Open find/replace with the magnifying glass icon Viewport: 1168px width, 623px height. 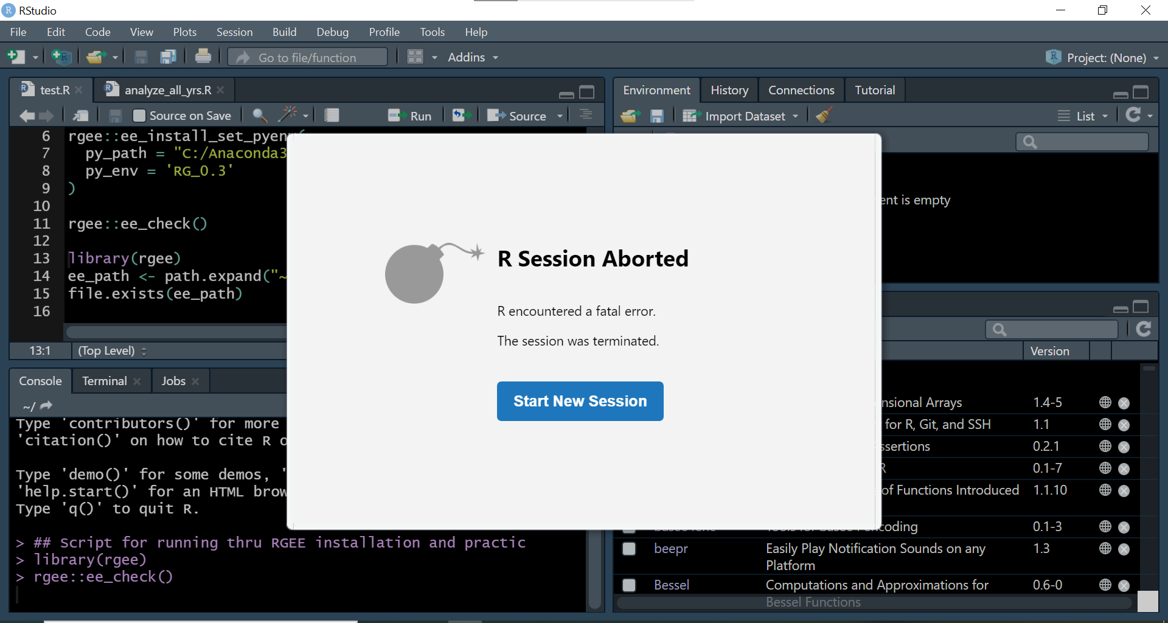[x=260, y=115]
